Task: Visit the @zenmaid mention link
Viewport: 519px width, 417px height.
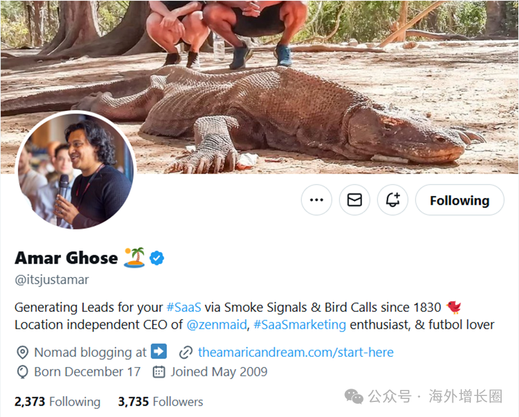Action: coord(217,324)
